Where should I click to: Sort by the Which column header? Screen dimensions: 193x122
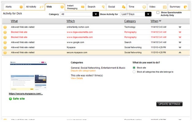[x=71, y=21]
